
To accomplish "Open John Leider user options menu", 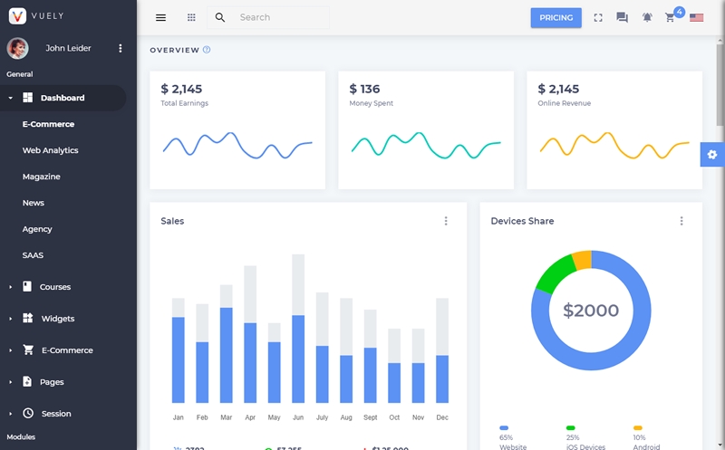I will (x=121, y=48).
